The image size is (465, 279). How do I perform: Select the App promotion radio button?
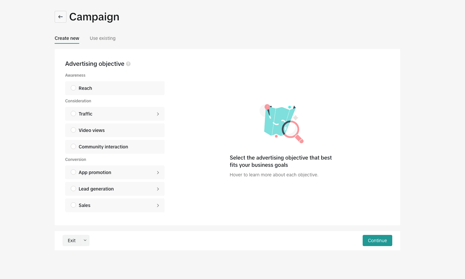73,172
